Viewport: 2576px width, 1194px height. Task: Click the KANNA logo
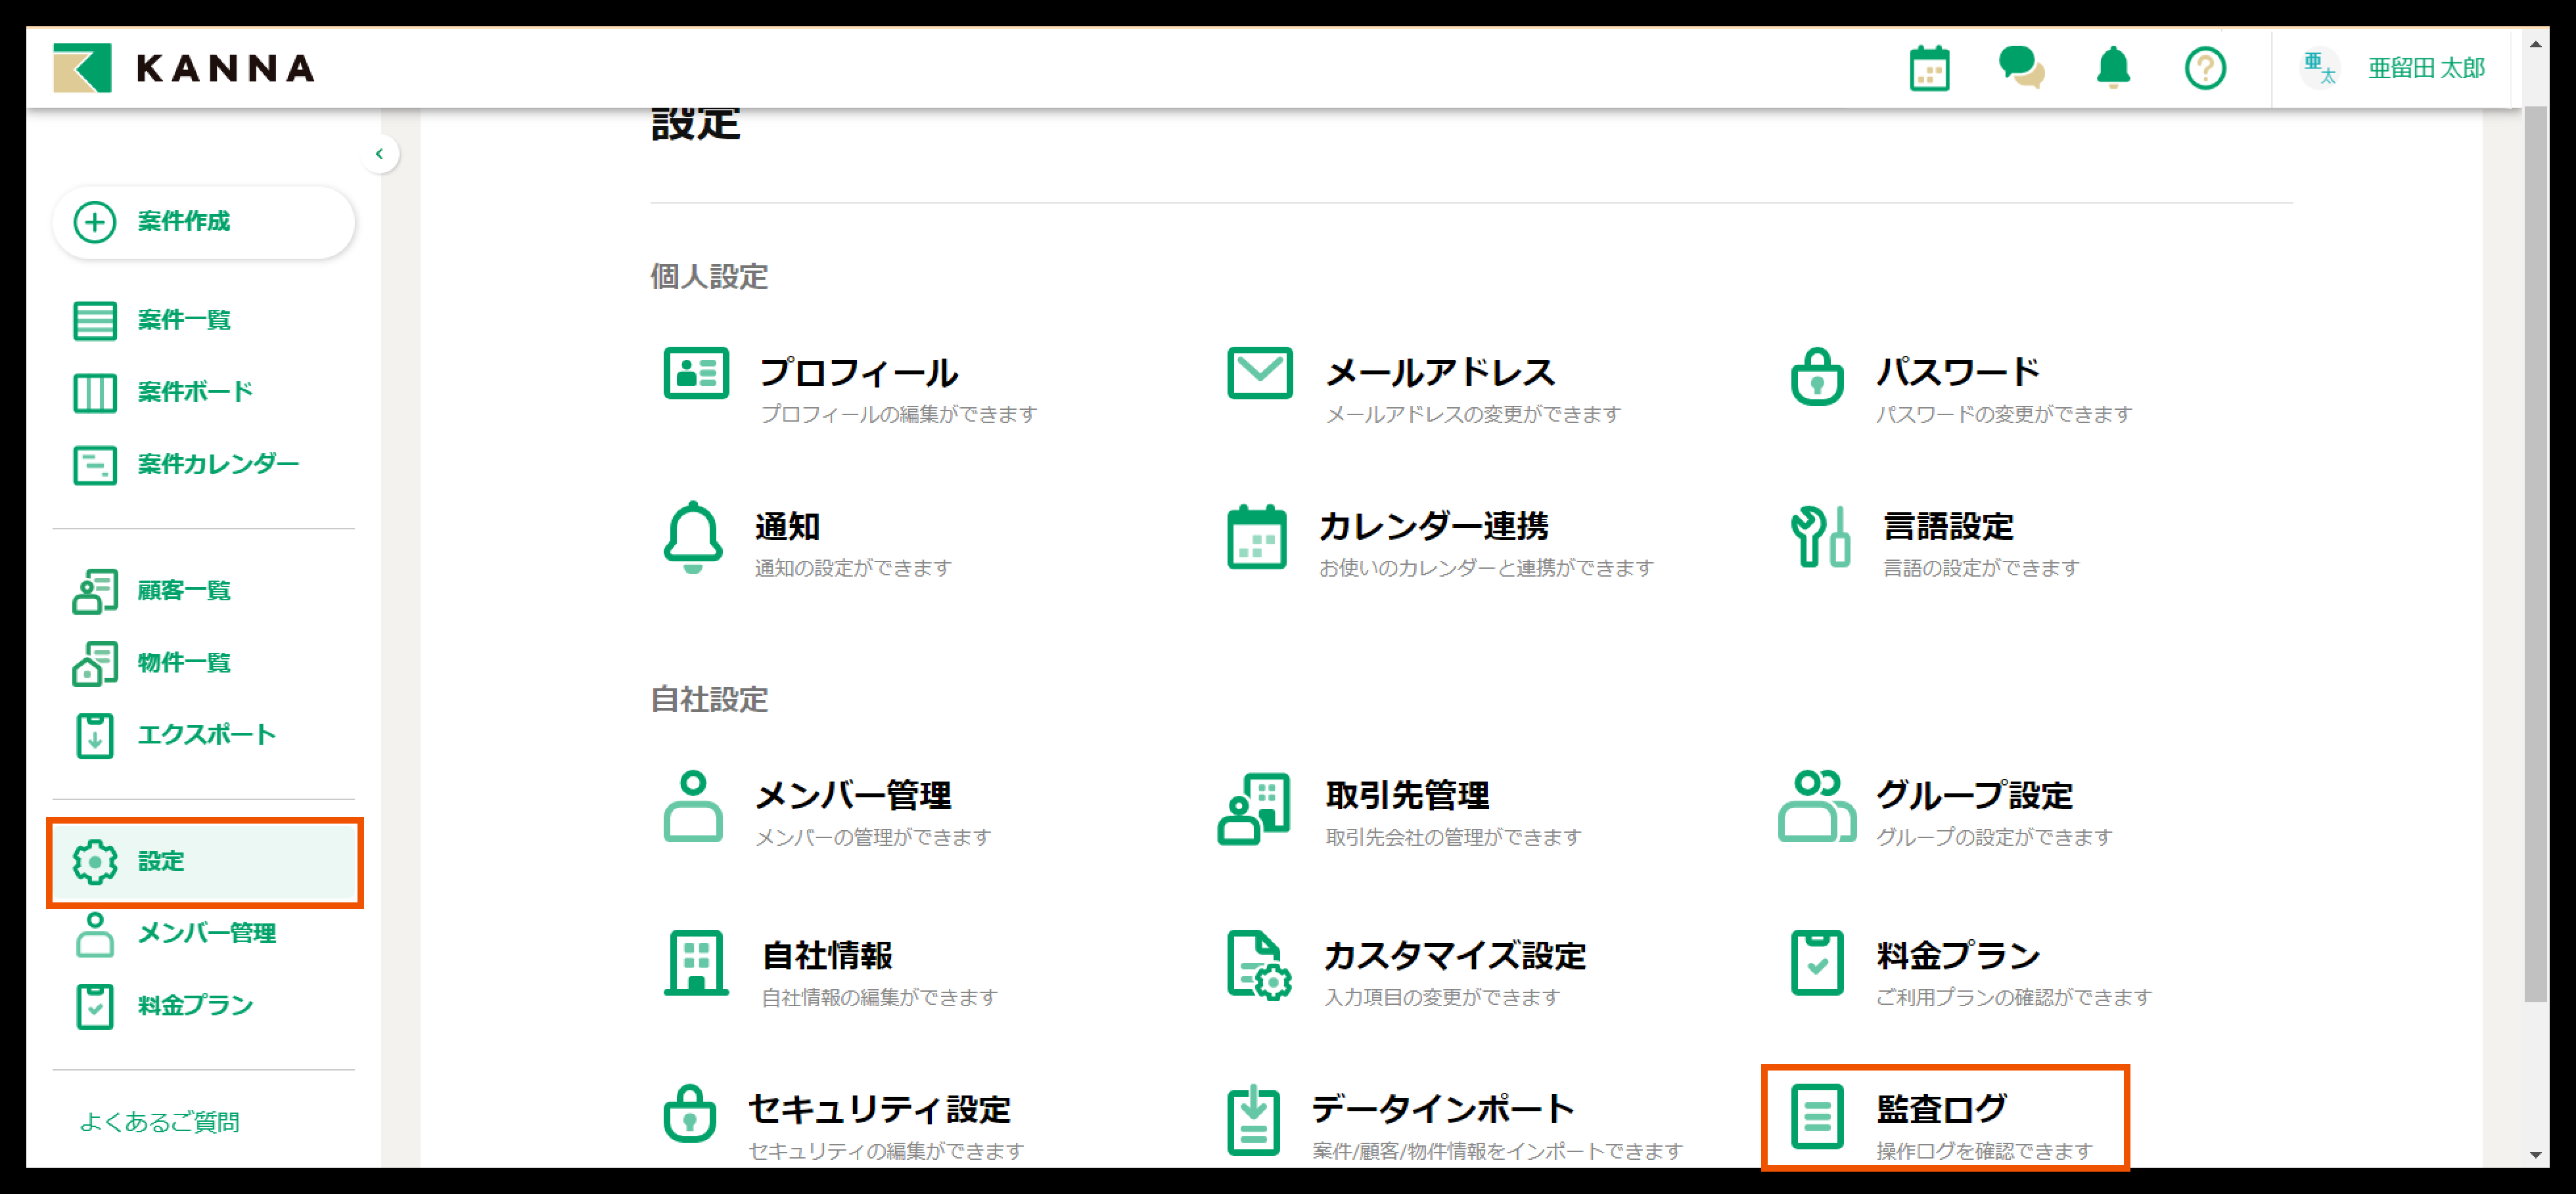(x=184, y=68)
